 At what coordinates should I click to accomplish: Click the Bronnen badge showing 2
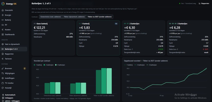[x=25, y=69]
